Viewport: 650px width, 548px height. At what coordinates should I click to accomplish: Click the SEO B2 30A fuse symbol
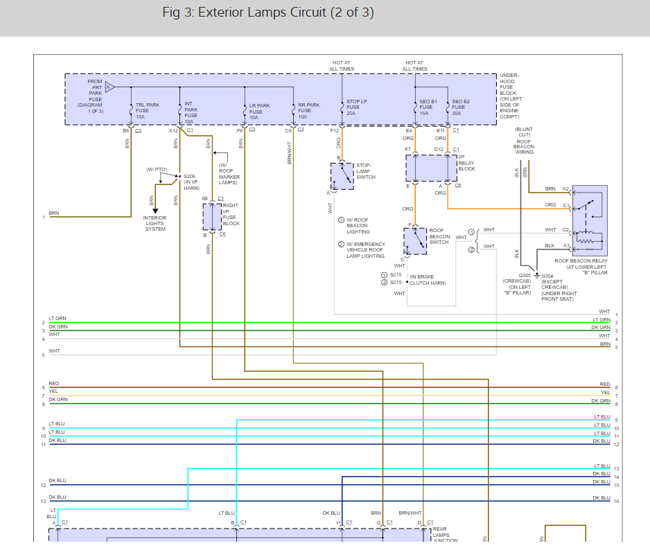click(x=448, y=108)
